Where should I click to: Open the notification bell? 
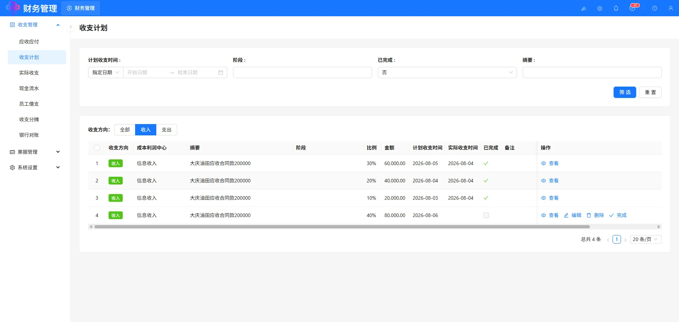[x=616, y=8]
